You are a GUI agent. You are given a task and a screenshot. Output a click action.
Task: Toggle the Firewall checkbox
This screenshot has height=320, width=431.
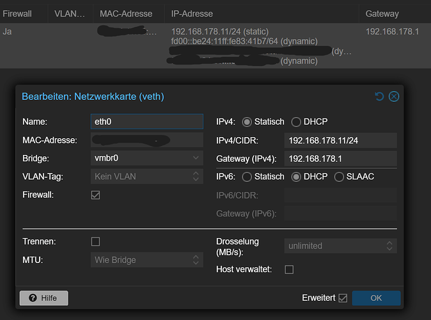point(96,195)
